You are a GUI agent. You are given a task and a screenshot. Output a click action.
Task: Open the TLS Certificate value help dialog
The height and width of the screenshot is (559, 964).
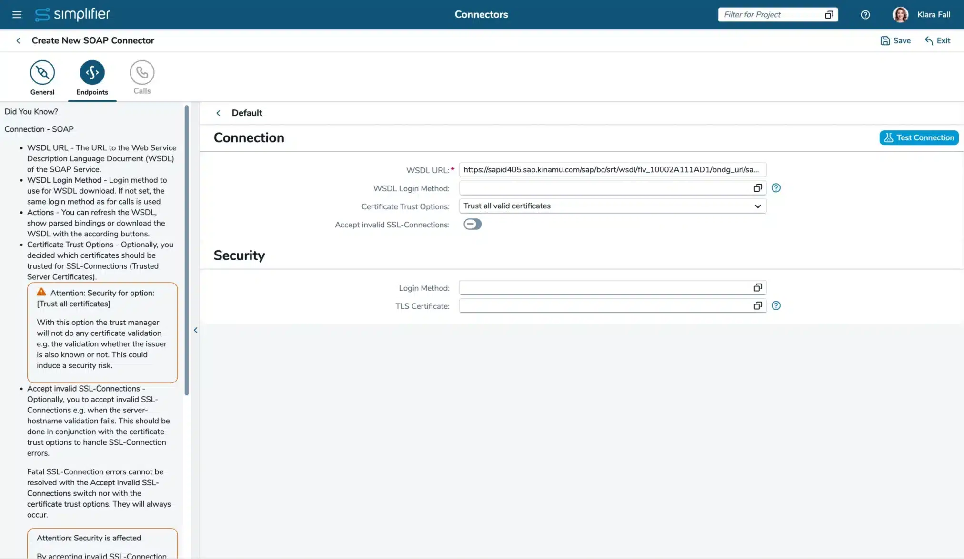757,305
